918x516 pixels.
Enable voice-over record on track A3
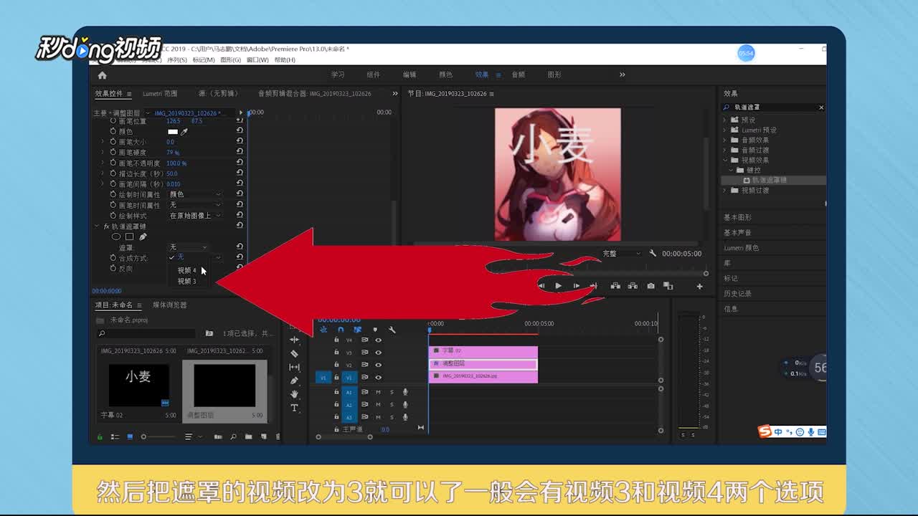coord(405,416)
